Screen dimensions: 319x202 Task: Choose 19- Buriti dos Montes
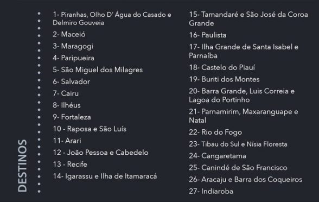pyautogui.click(x=224, y=79)
